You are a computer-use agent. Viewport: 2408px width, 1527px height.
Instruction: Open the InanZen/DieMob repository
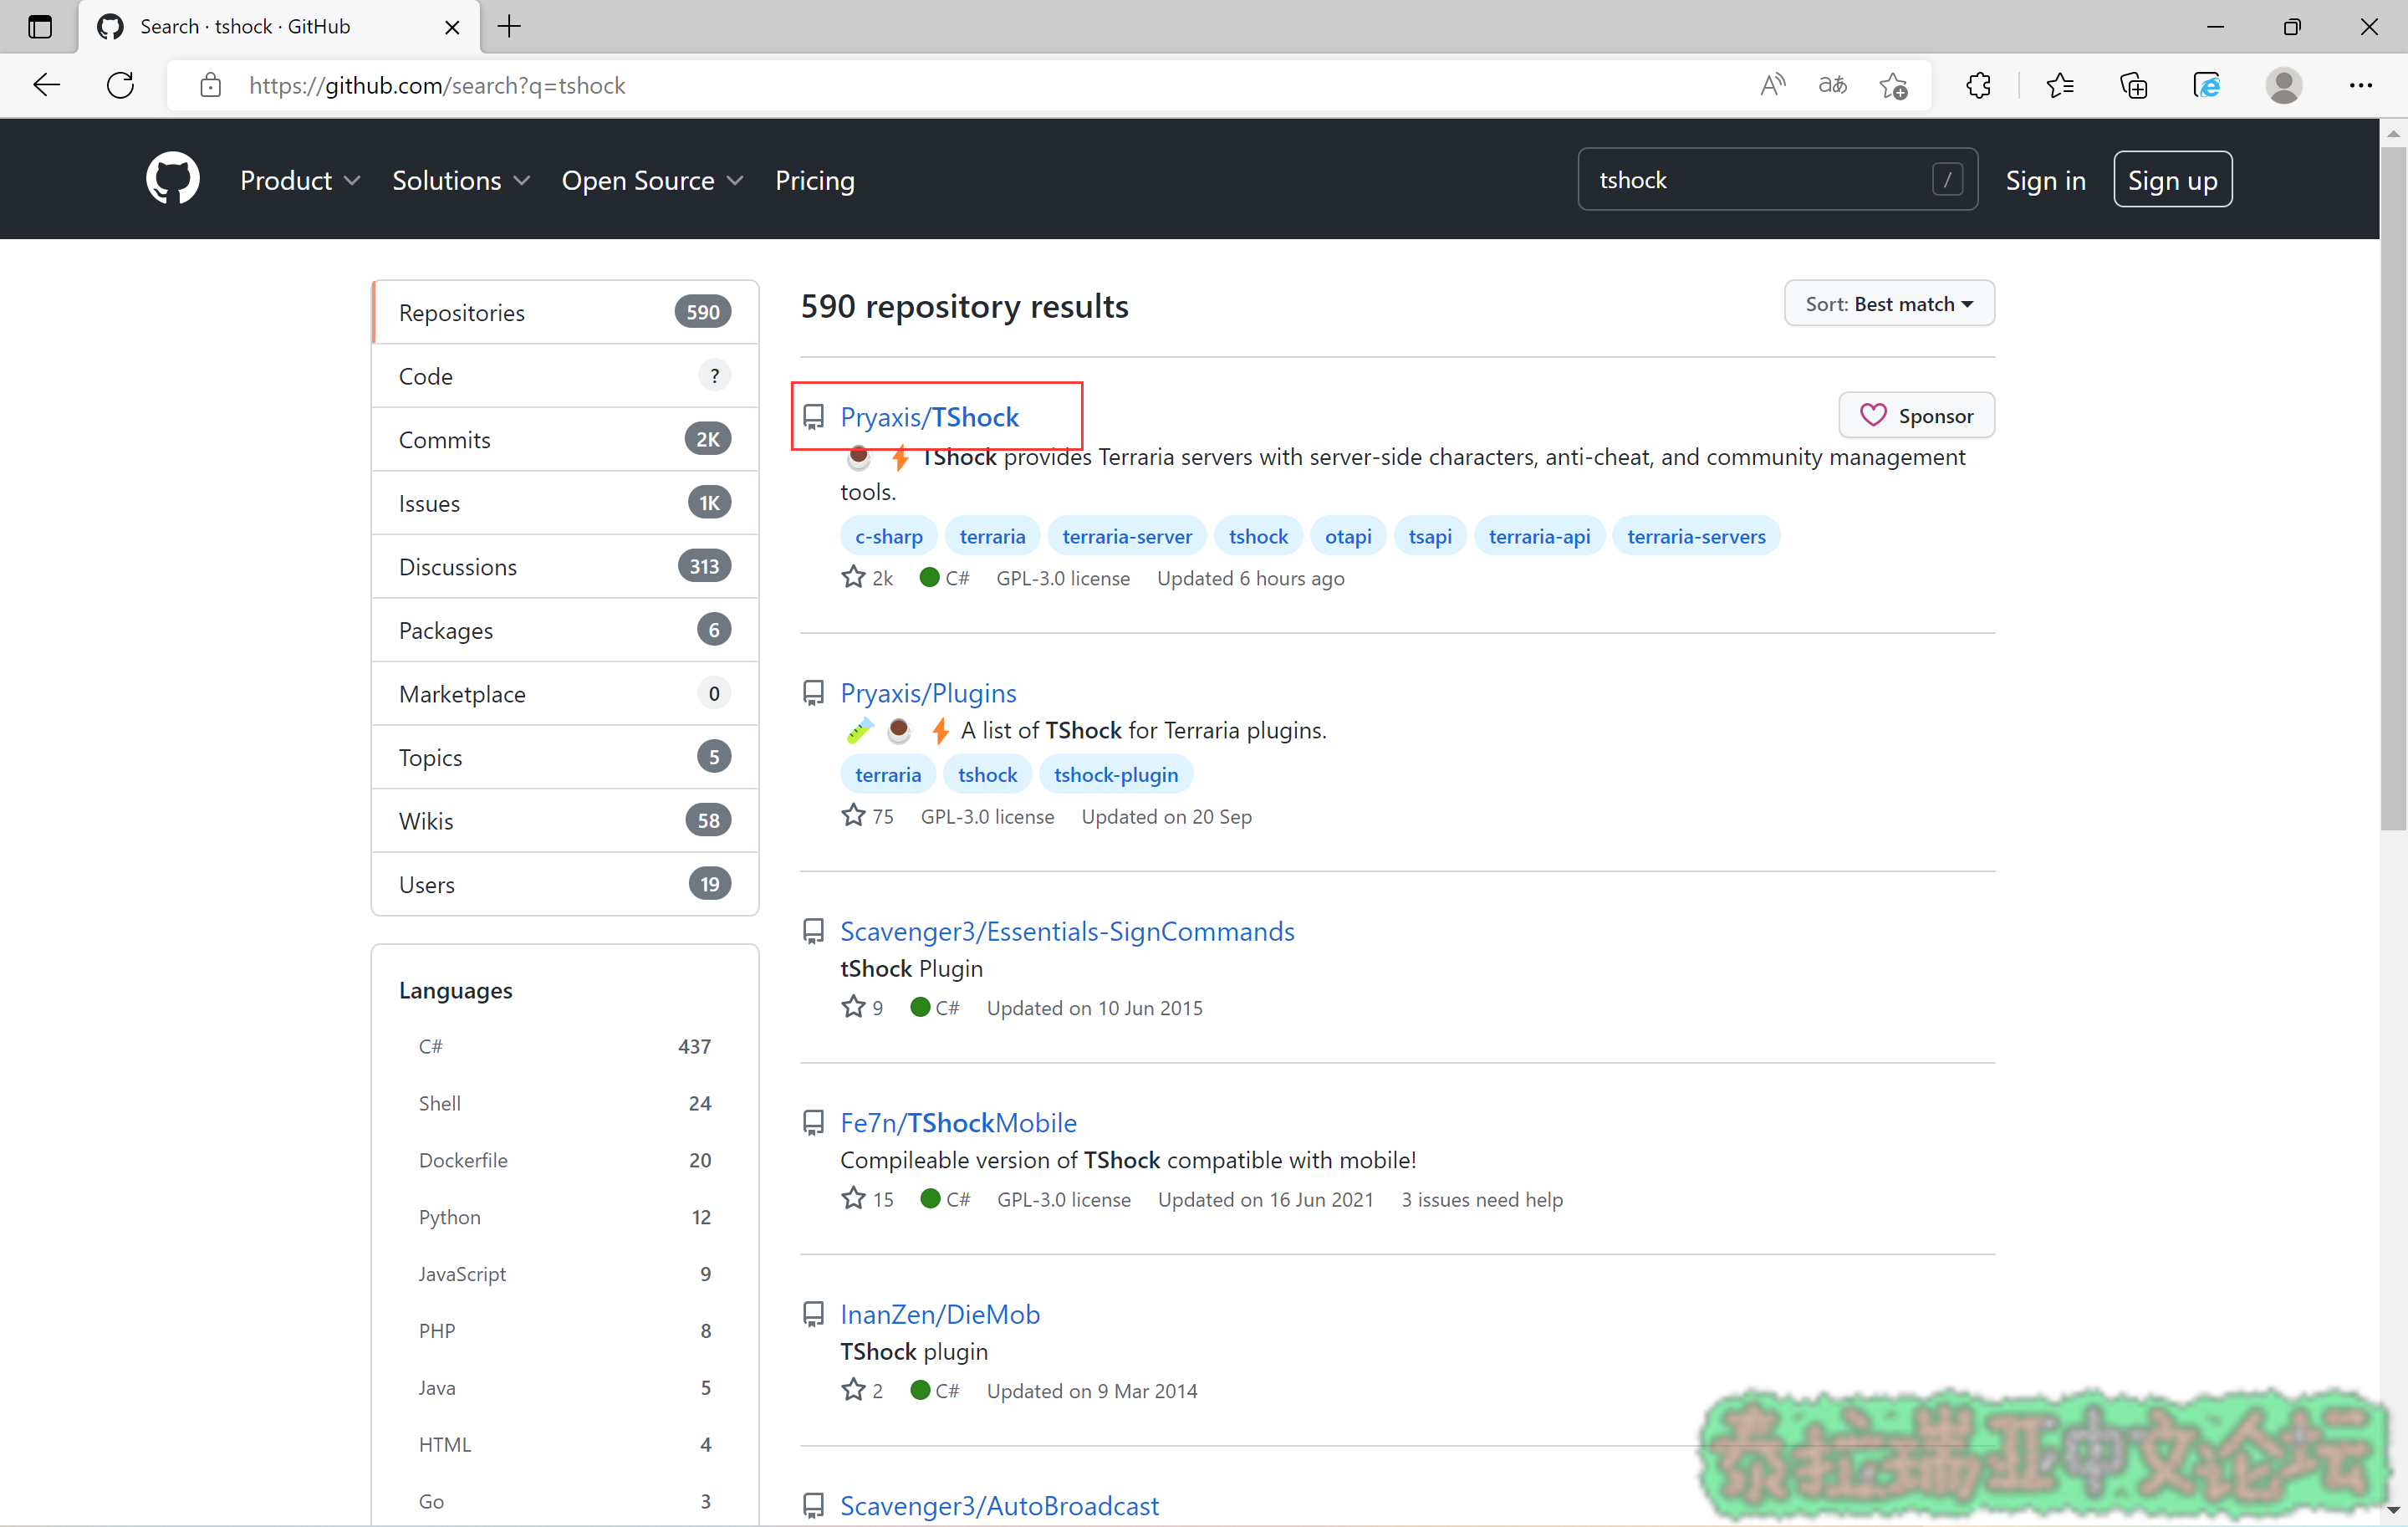coord(940,1314)
